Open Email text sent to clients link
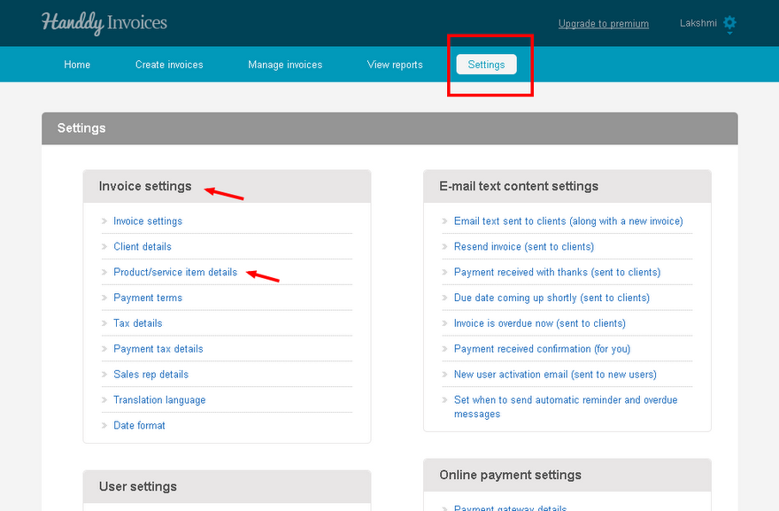779x511 pixels. (568, 221)
